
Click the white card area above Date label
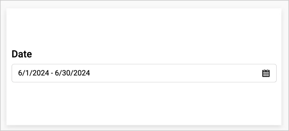144,28
